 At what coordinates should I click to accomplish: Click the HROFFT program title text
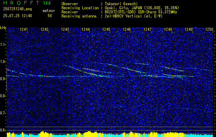click(x=21, y=3)
